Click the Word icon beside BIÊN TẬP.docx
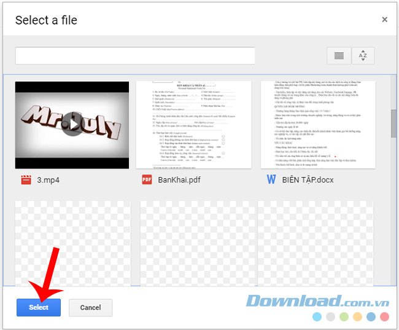 point(271,179)
